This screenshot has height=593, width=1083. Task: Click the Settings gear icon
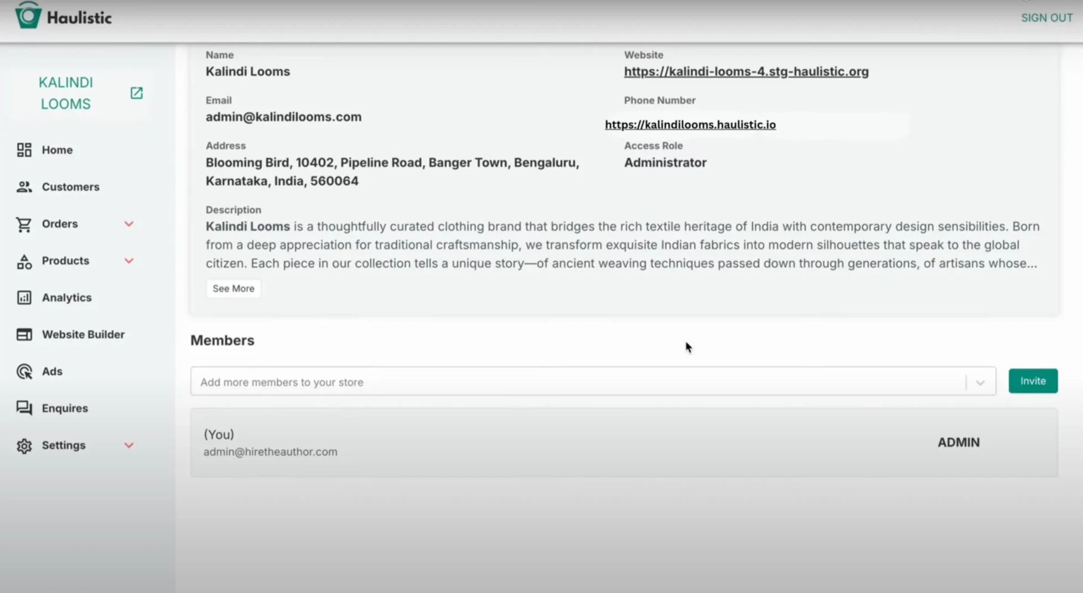[x=24, y=445]
